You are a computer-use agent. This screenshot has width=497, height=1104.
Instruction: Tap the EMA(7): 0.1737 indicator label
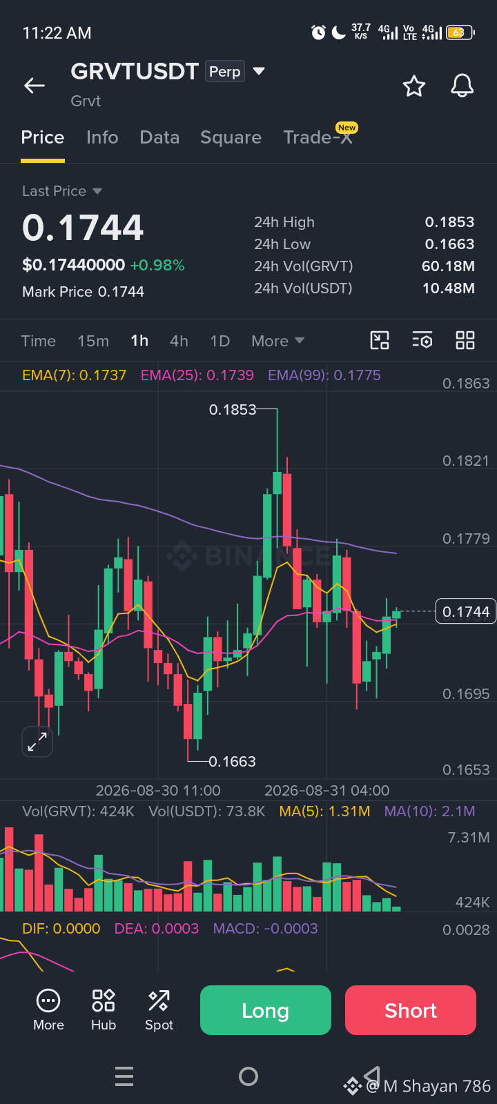coord(75,375)
